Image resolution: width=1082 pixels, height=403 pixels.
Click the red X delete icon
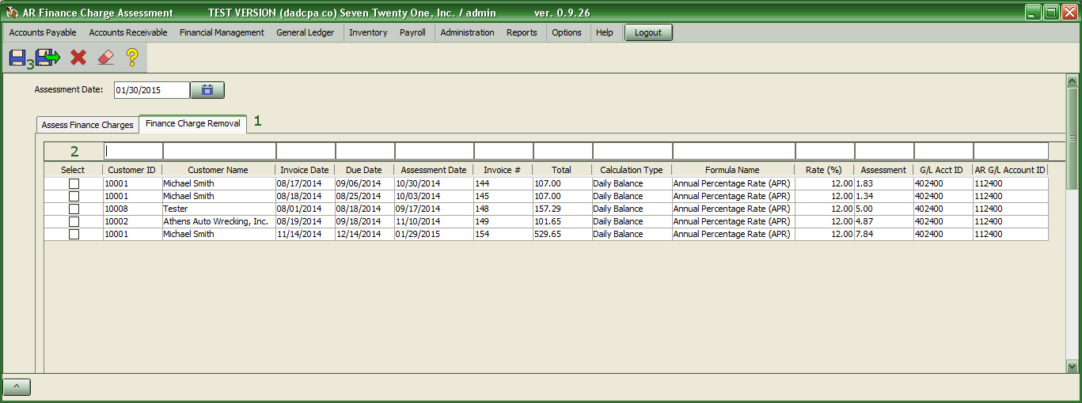tap(78, 57)
